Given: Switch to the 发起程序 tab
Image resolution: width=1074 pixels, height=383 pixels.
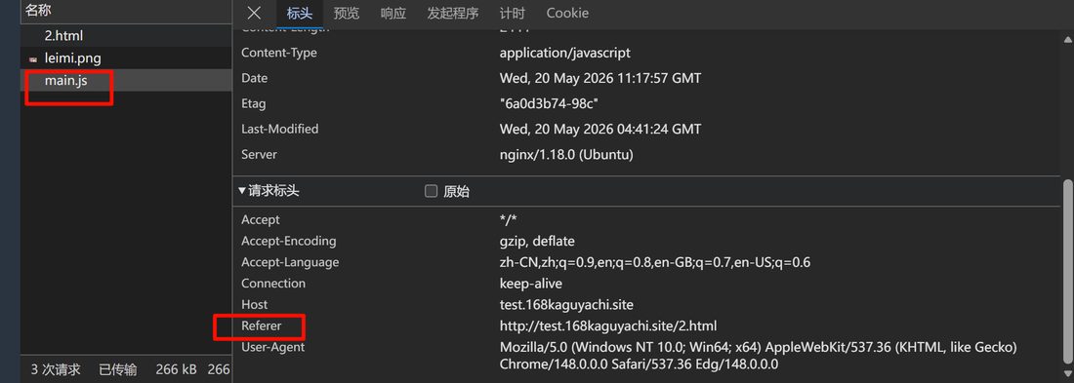Looking at the screenshot, I should click(453, 13).
